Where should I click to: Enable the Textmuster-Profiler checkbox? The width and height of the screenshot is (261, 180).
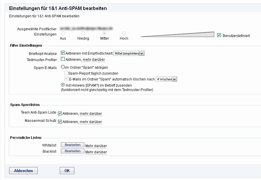click(63, 60)
